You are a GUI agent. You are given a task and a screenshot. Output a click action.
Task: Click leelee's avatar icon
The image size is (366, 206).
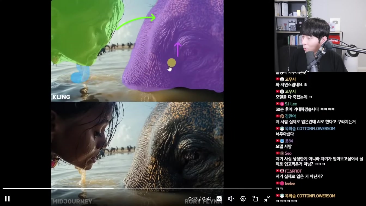tap(282, 183)
